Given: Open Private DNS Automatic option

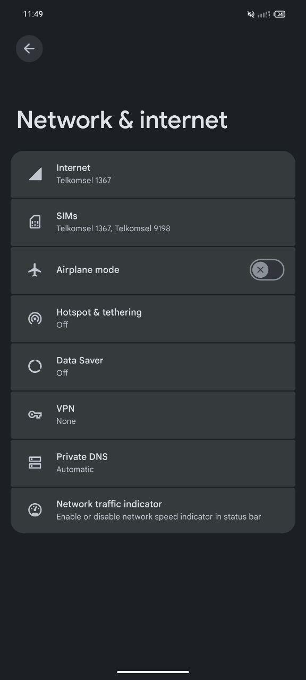Looking at the screenshot, I should point(153,463).
